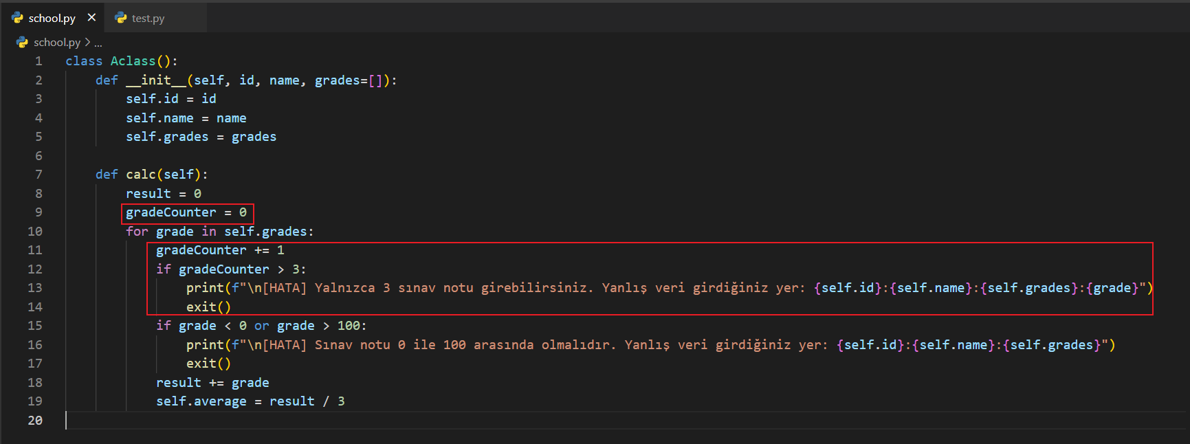Click the Python icon on test.py tab

(121, 18)
